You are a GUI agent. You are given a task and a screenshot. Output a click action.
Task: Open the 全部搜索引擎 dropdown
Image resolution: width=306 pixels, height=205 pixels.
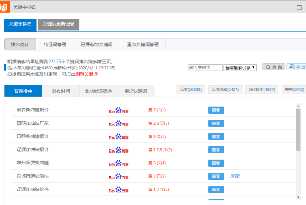[x=240, y=68]
